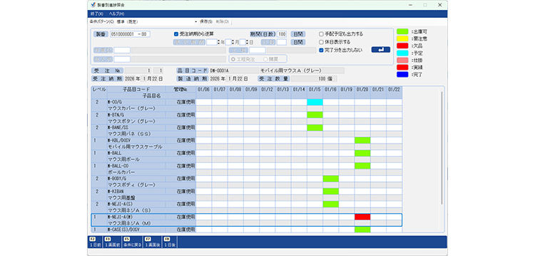Click the 01/22 date column header
535x256 pixels.
394,90
